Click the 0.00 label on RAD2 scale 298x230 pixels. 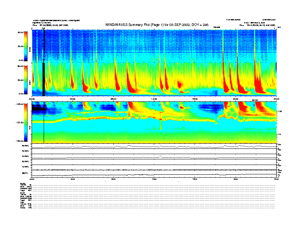[21, 60]
